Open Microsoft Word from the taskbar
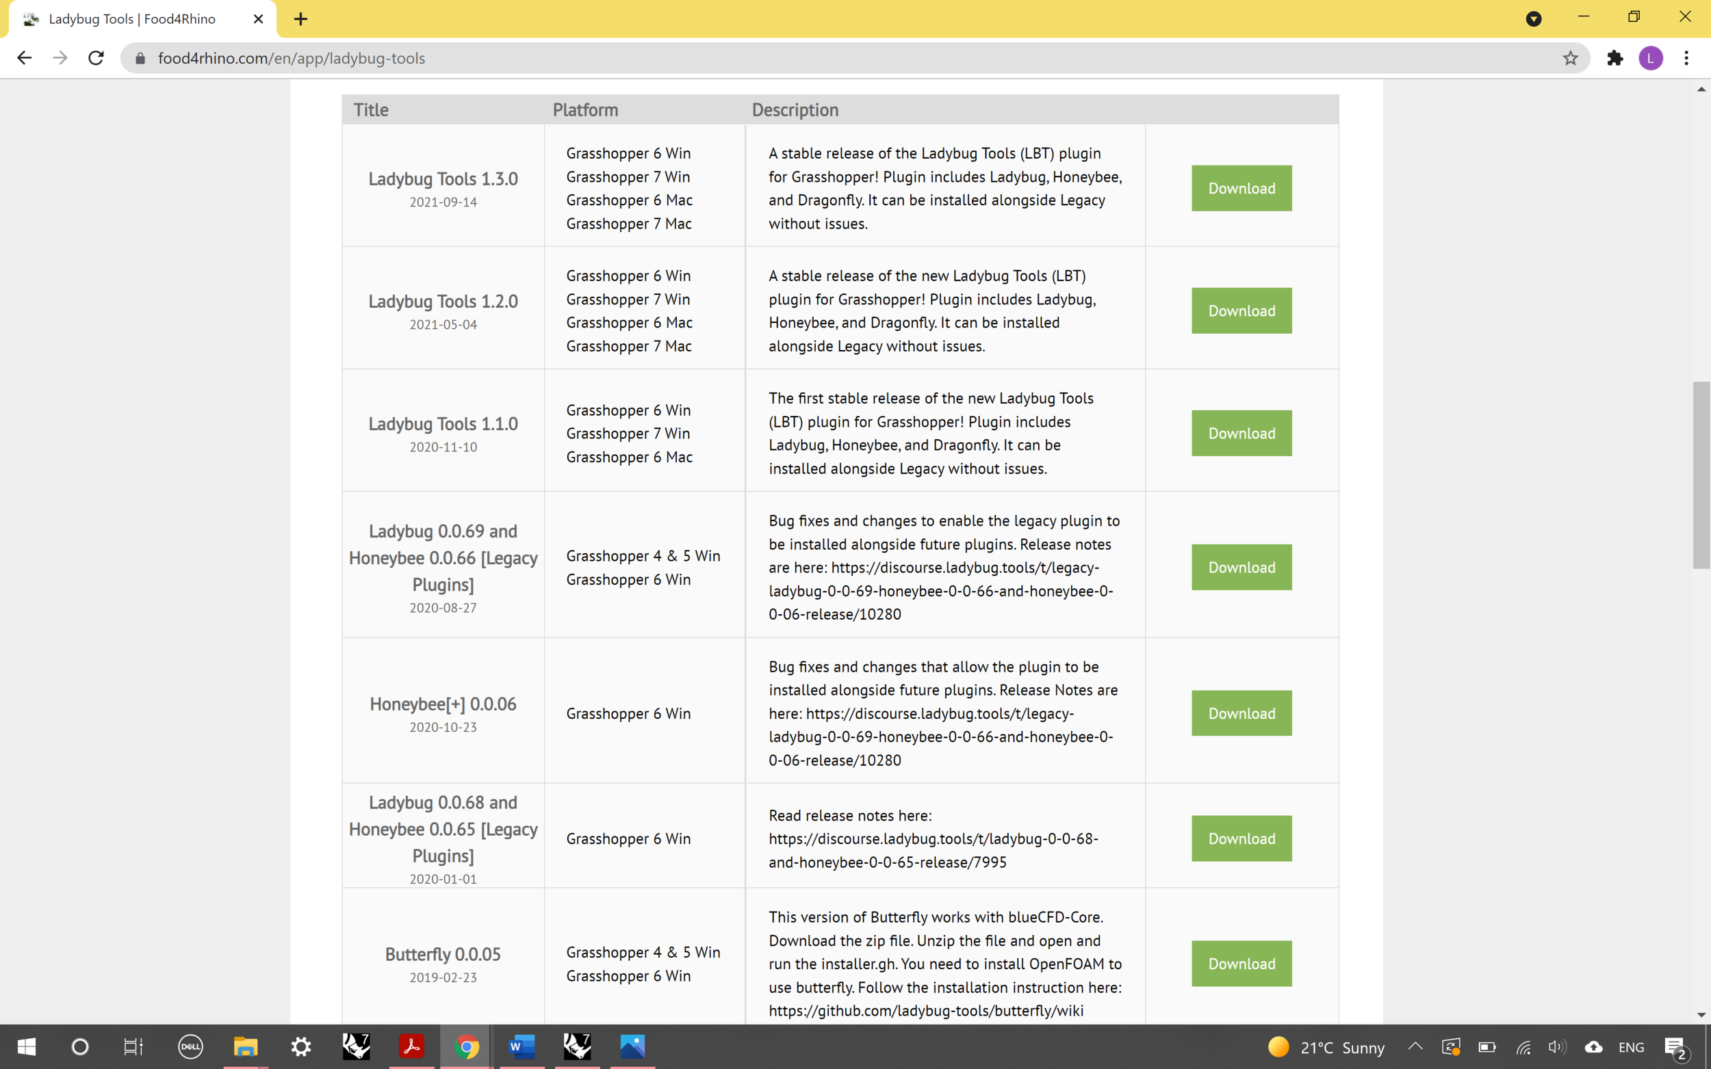 point(522,1047)
